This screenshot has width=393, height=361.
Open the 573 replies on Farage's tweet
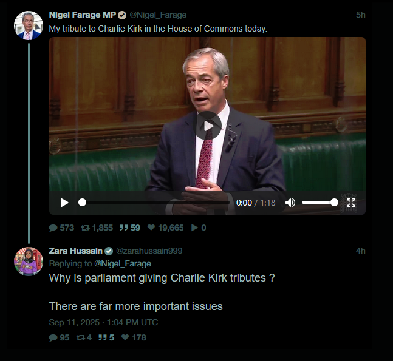(53, 228)
